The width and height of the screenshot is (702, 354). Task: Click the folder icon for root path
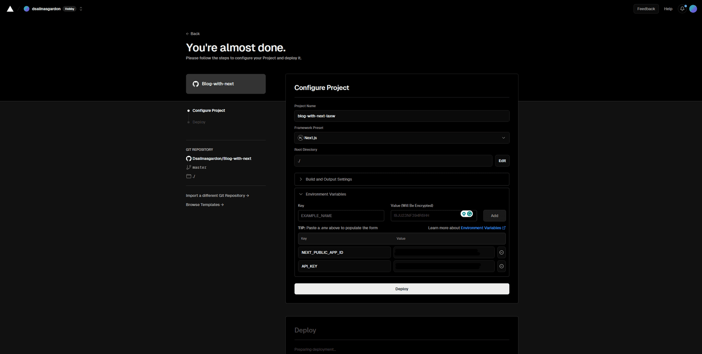pyautogui.click(x=189, y=176)
